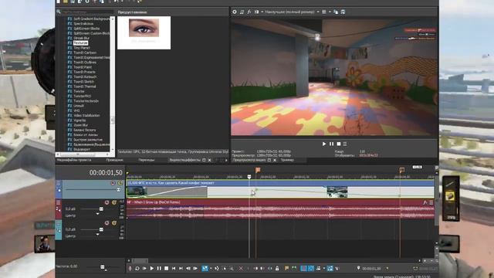Toggle ignore event grouping button

click(337, 268)
